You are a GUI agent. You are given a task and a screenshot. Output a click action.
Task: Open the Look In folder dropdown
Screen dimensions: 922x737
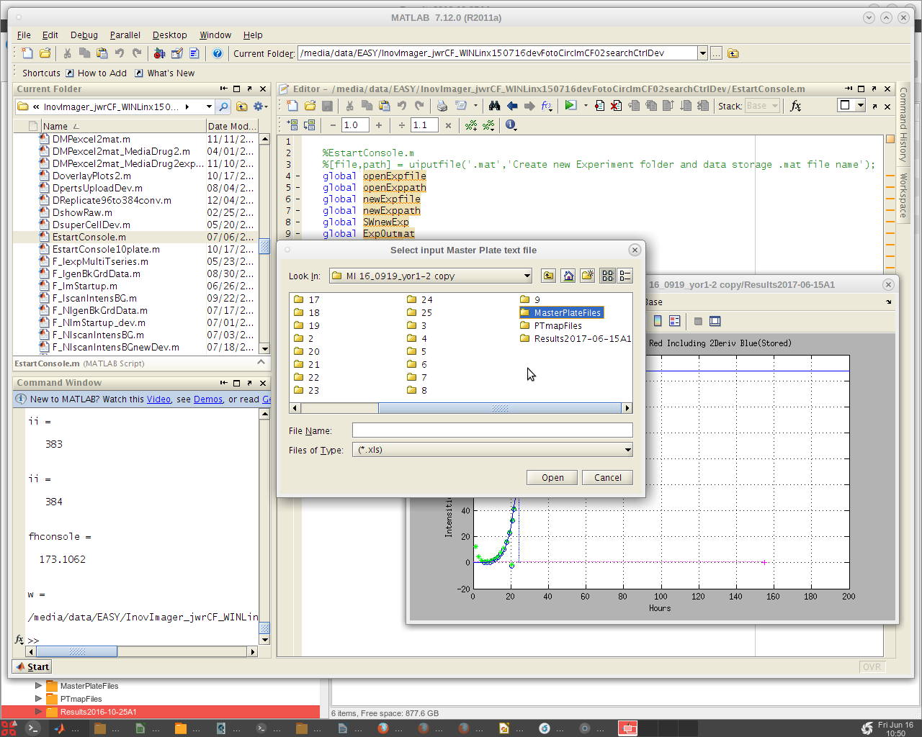(527, 276)
